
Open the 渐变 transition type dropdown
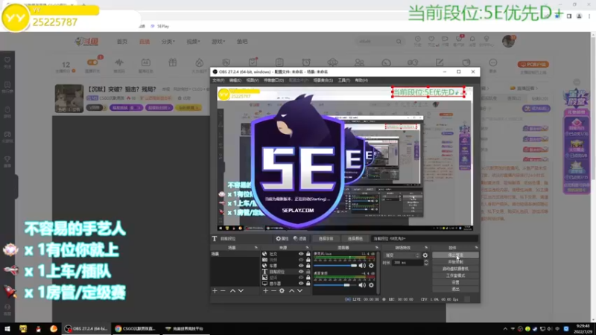[402, 255]
